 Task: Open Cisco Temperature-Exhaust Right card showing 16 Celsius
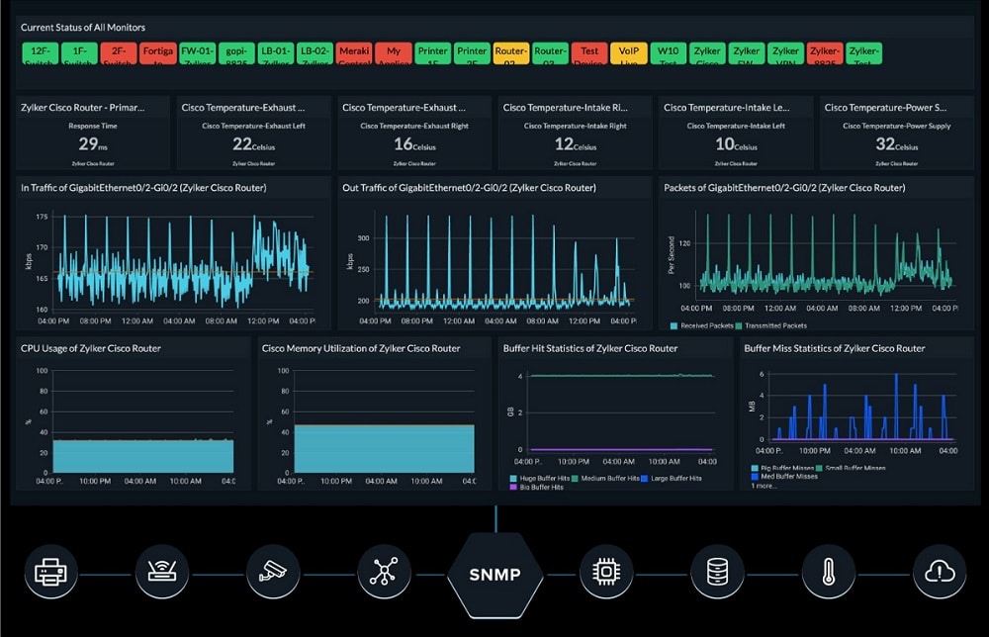click(x=414, y=134)
